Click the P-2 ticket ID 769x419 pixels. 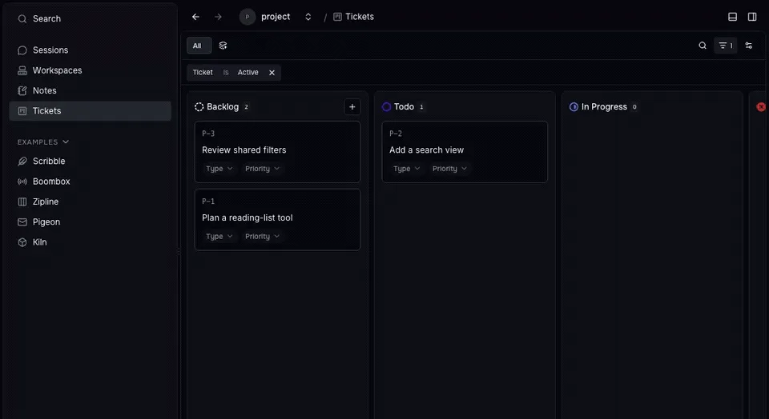tap(396, 134)
